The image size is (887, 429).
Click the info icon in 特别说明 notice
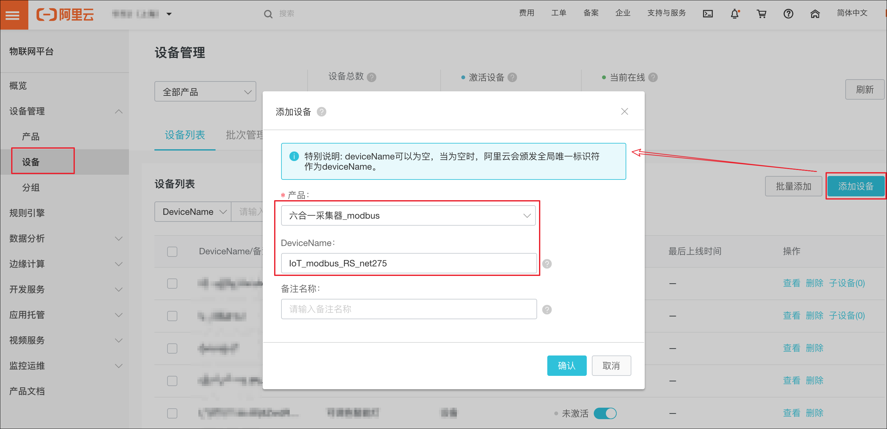[x=294, y=156]
